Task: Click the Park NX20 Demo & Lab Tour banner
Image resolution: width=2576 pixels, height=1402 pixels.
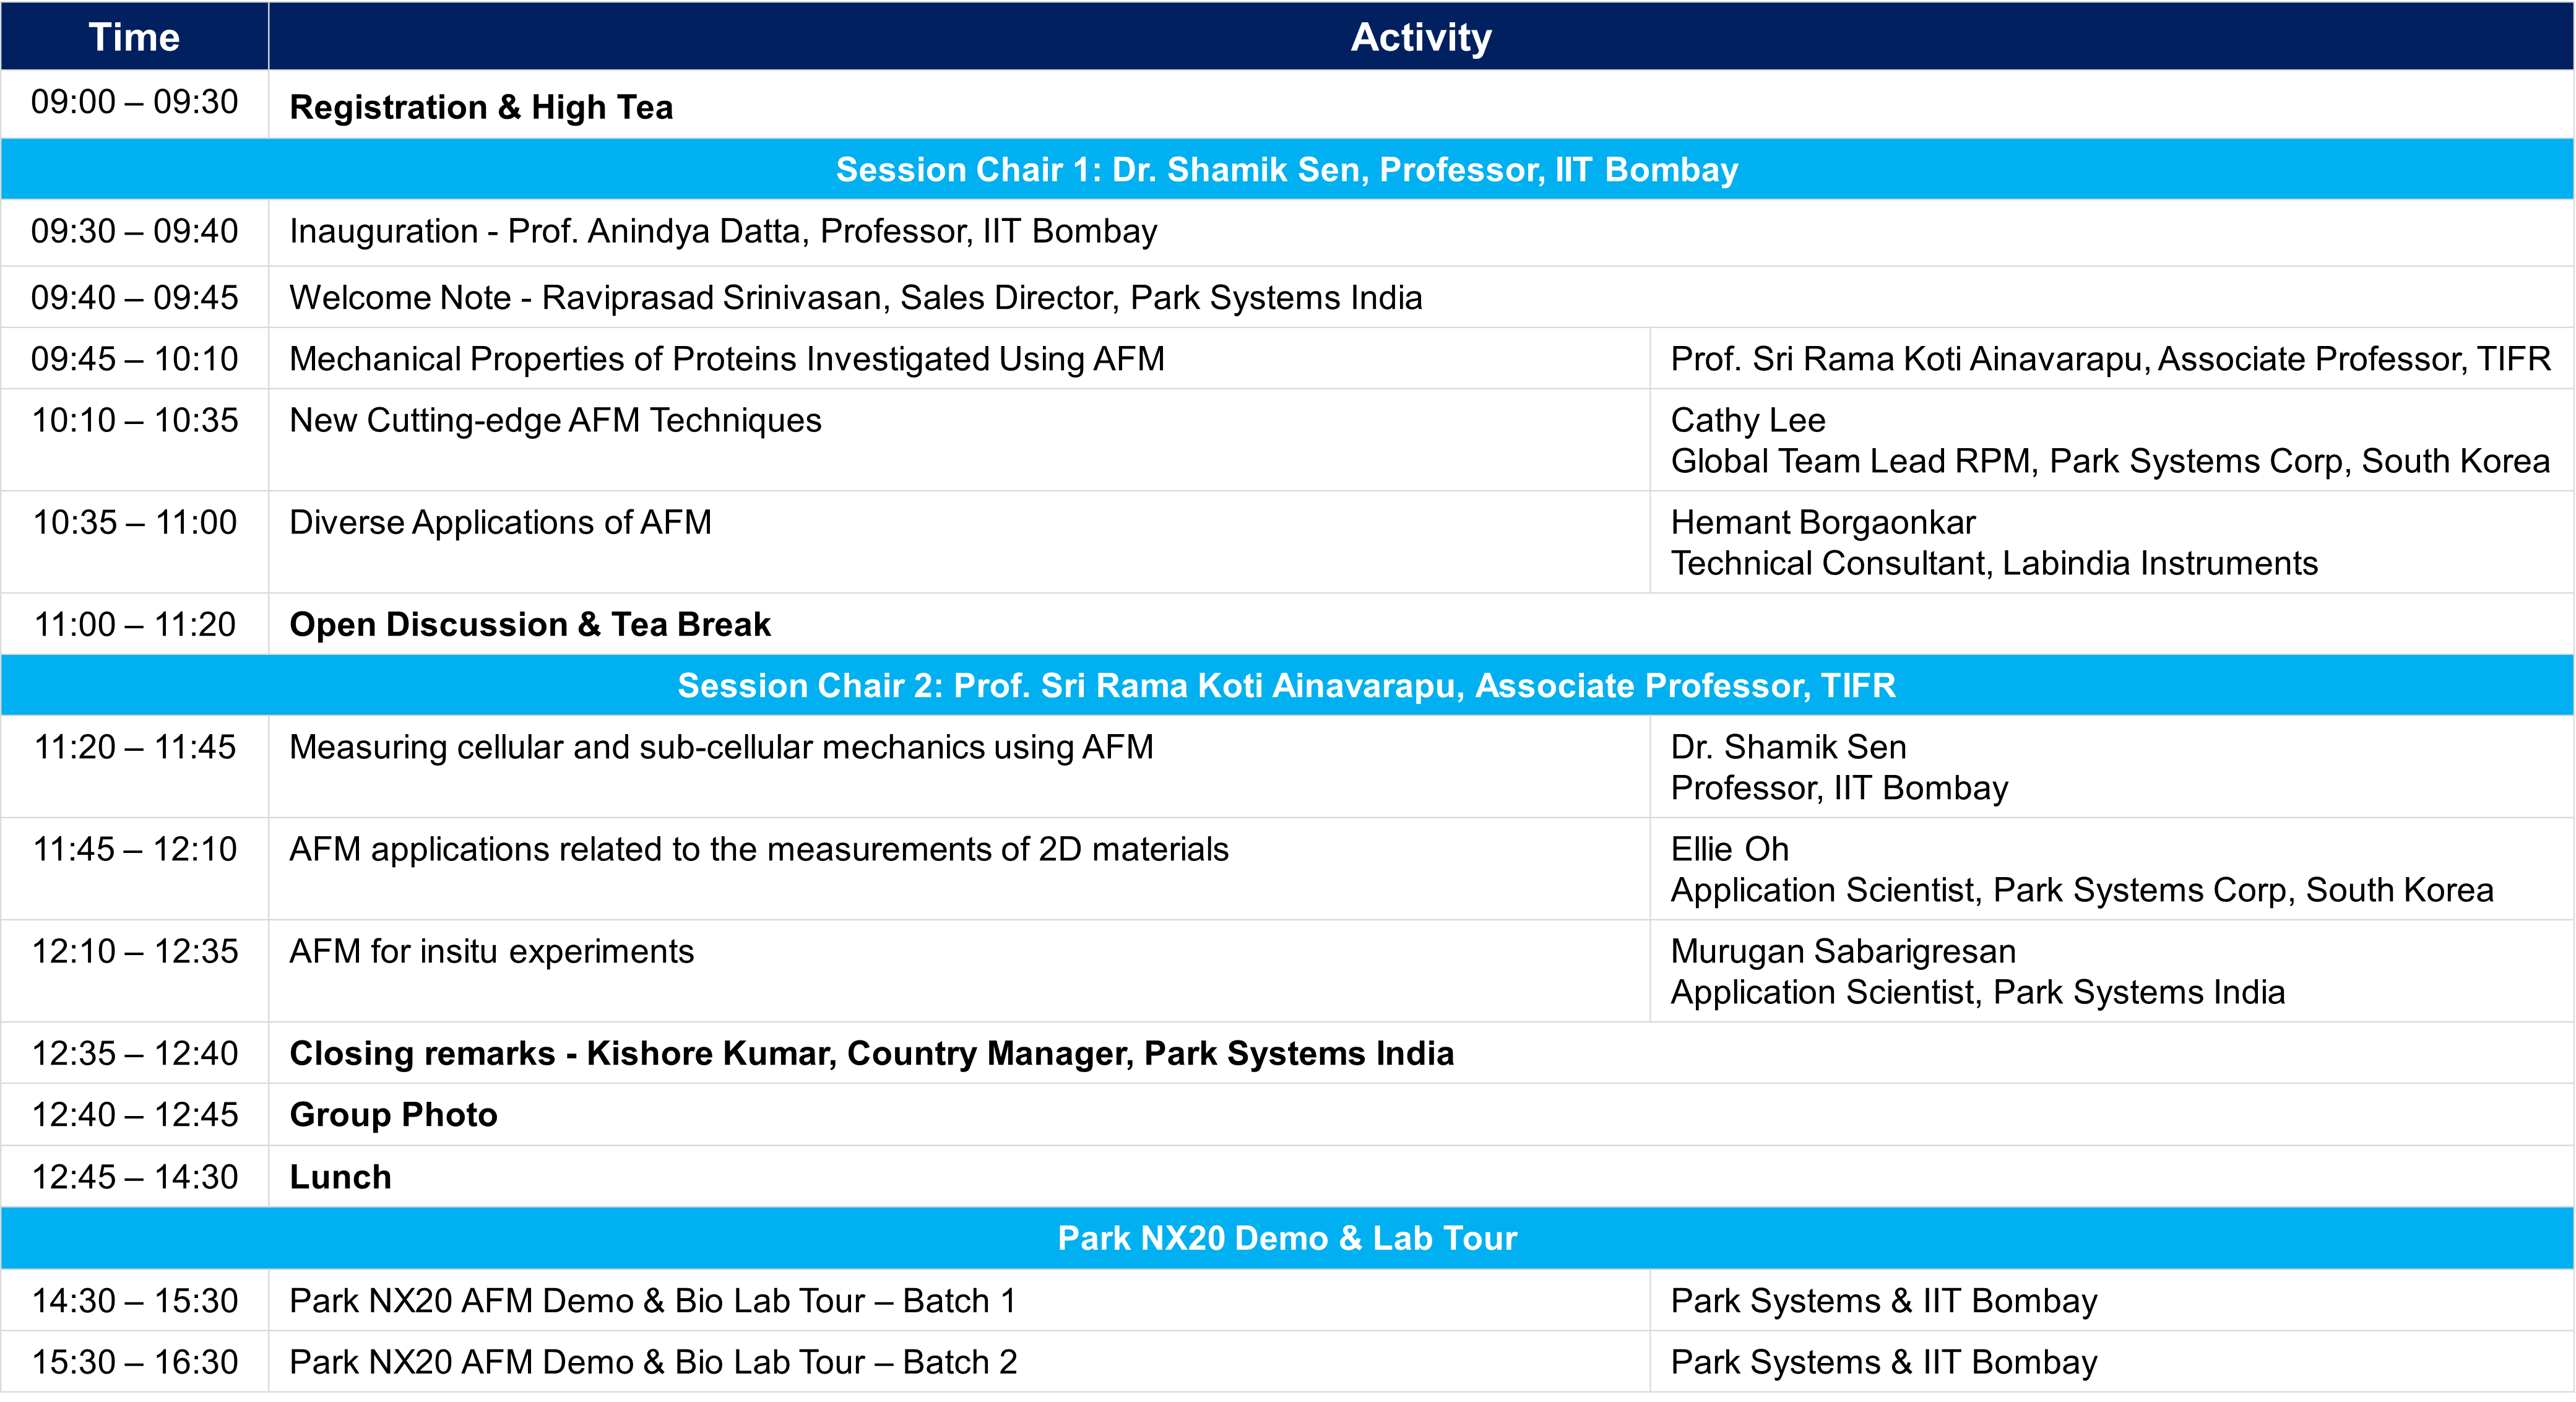Action: (x=1288, y=1238)
